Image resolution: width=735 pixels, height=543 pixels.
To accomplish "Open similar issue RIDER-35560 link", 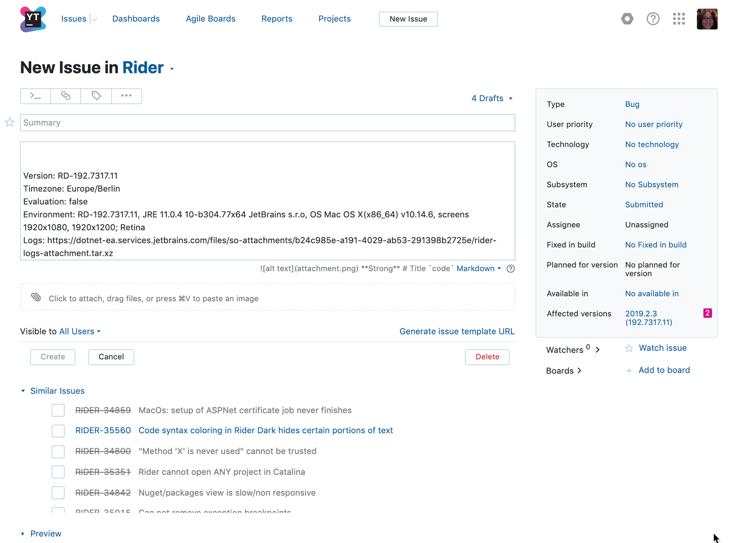I will click(103, 430).
